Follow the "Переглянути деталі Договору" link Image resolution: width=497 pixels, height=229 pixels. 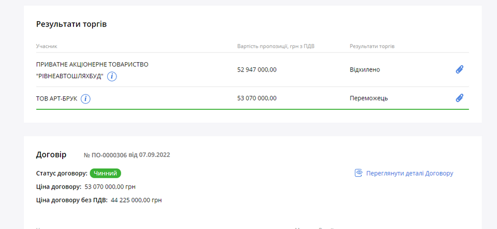click(x=409, y=173)
